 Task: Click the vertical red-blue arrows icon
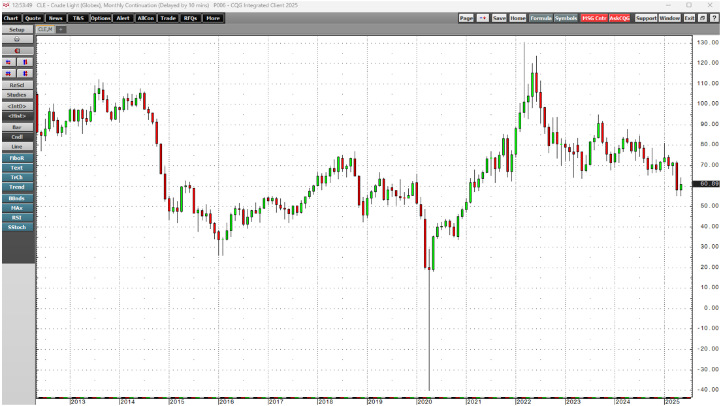pyautogui.click(x=25, y=62)
